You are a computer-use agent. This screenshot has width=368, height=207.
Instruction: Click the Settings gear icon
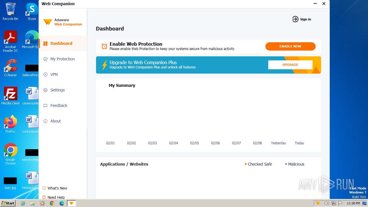tap(45, 90)
